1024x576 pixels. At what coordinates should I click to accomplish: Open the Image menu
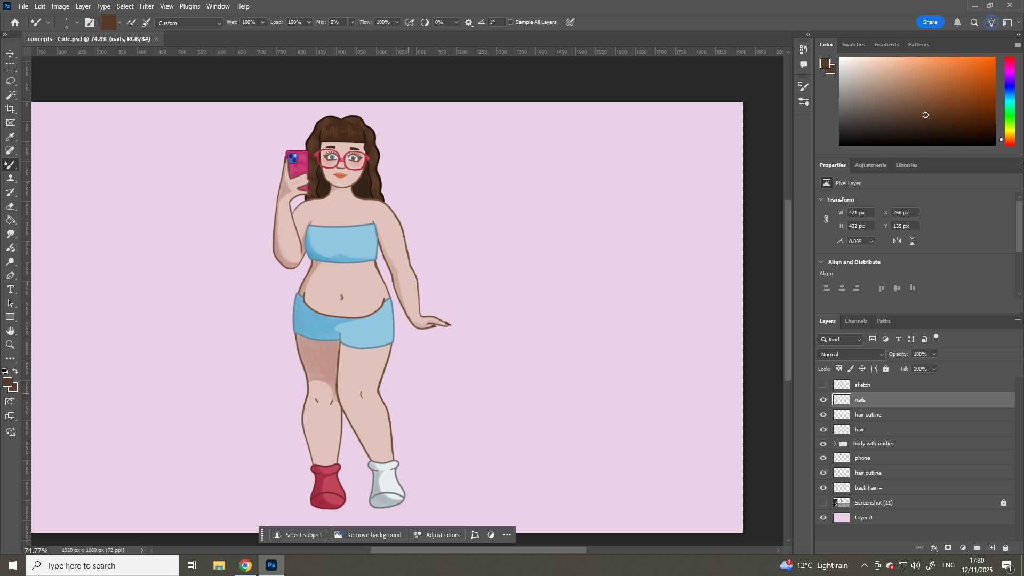coord(60,6)
